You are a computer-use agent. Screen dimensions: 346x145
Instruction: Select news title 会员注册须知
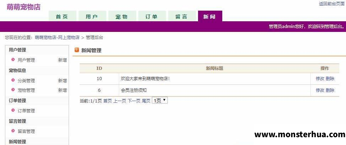(x=134, y=90)
